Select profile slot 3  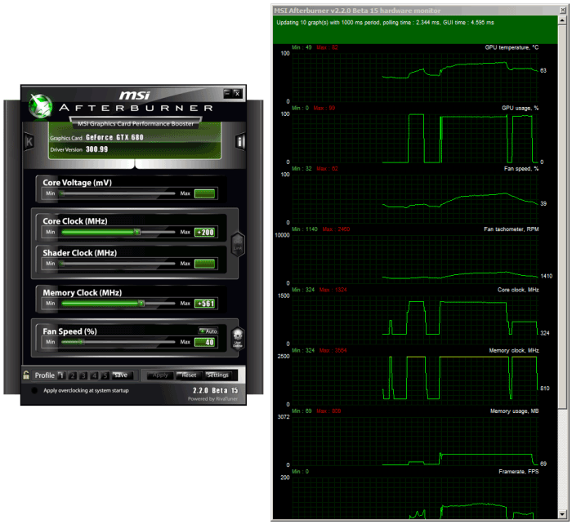click(83, 375)
